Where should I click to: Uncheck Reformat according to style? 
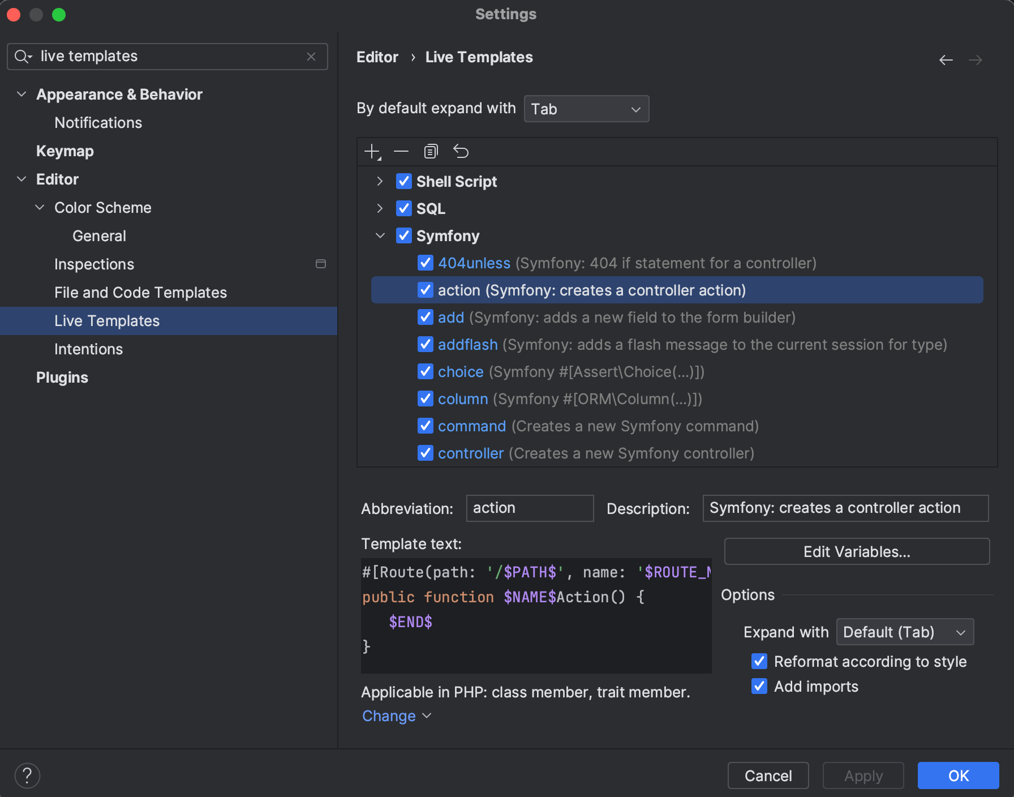click(759, 661)
